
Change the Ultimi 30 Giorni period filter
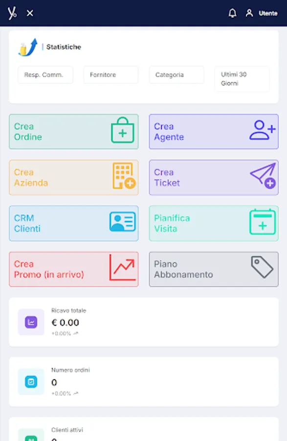tap(242, 78)
